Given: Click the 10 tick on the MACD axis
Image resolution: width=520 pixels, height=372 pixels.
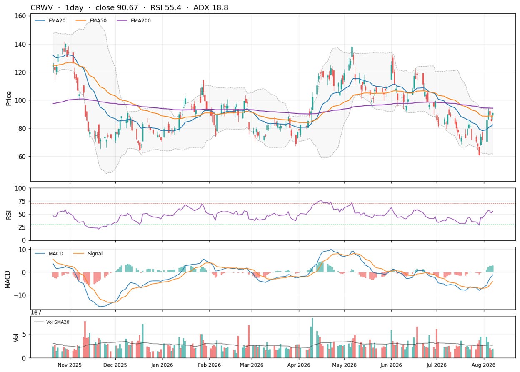Looking at the screenshot, I should coord(23,250).
